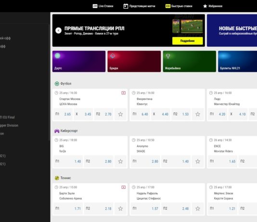Viewport: 257px width, 222px height.
Task: Bet П2 2.70 on ЦСКА Москва
Action: click(103, 114)
